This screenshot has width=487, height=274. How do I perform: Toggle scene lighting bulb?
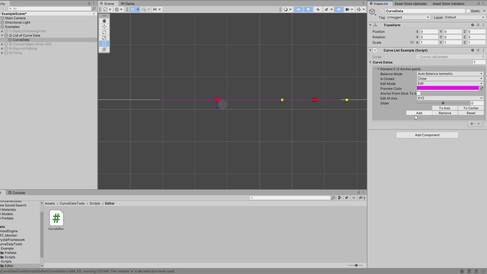[308, 9]
